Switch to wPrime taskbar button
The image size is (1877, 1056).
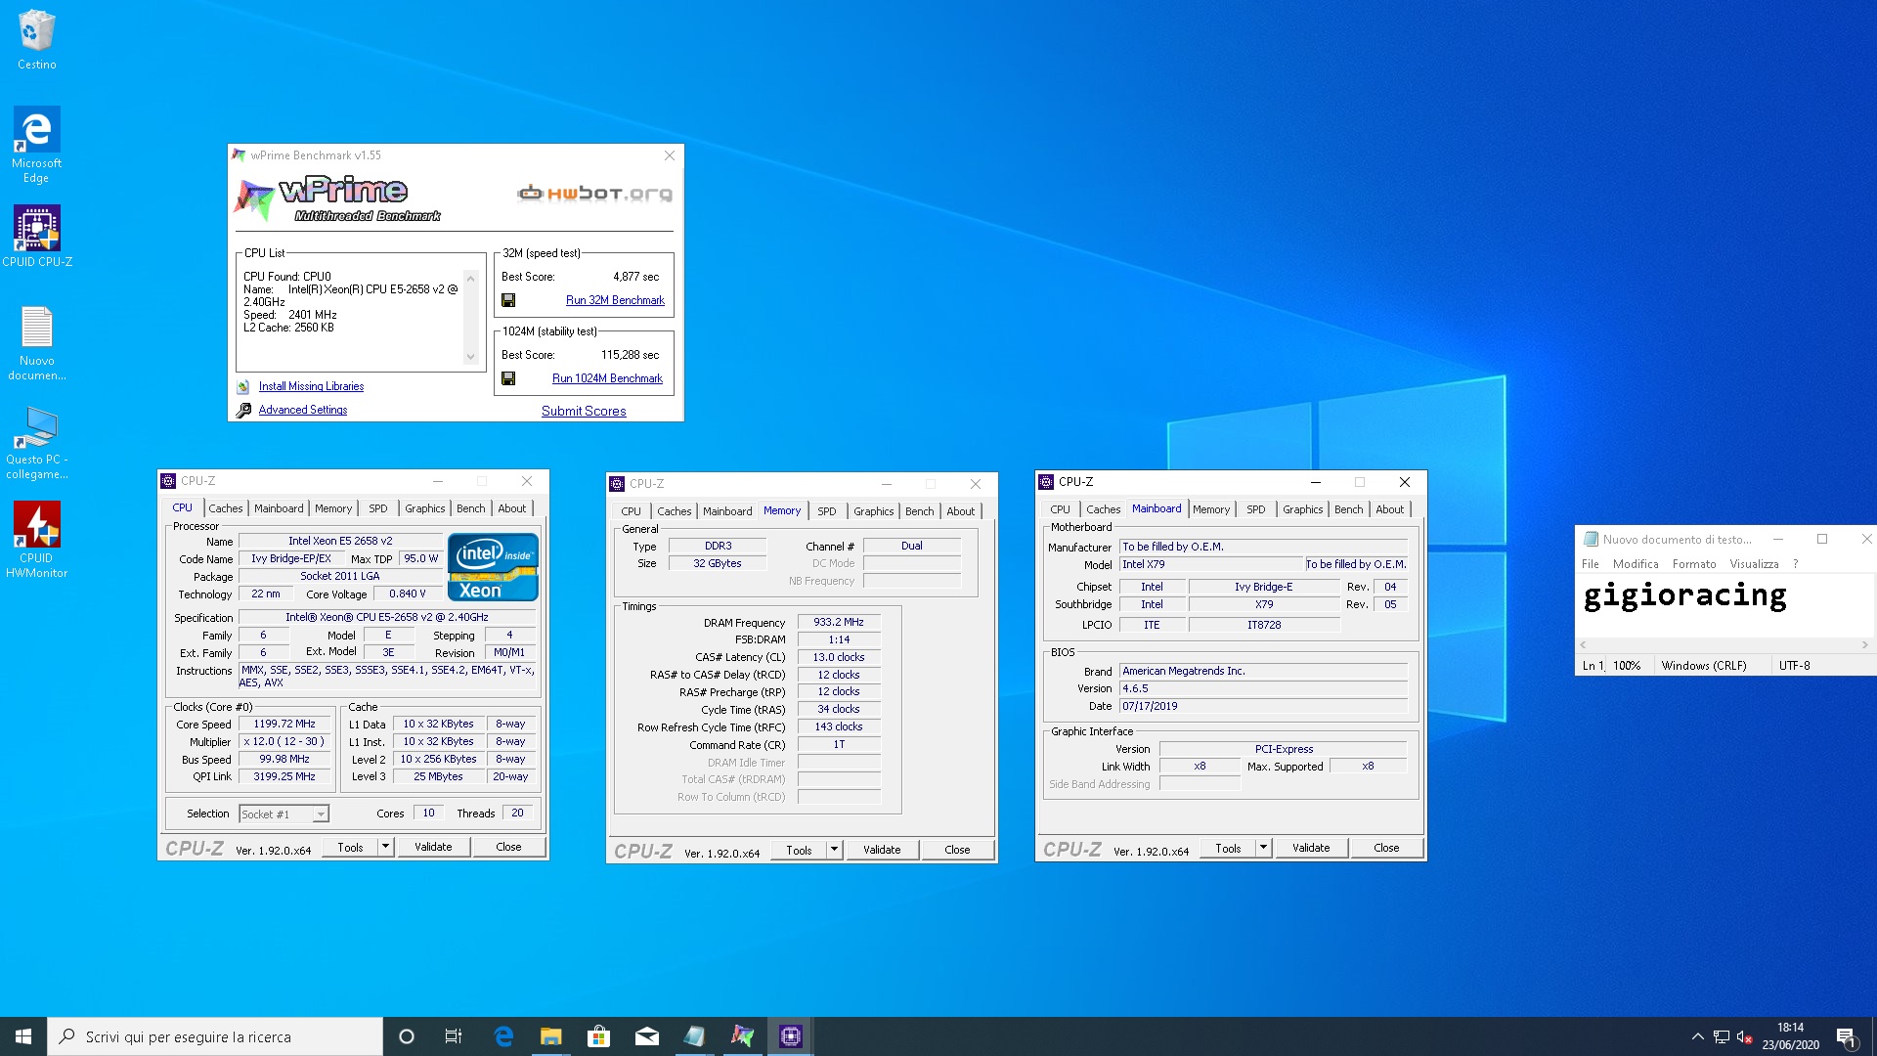pyautogui.click(x=742, y=1036)
